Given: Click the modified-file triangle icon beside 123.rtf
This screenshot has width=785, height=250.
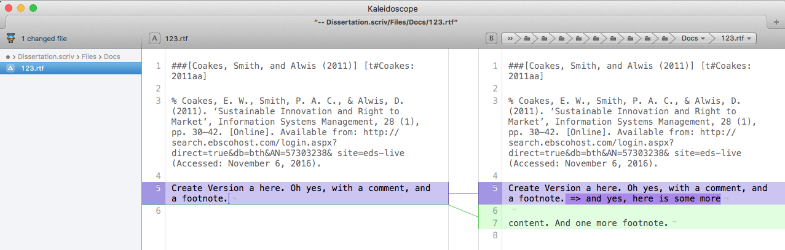Looking at the screenshot, I should [10, 68].
